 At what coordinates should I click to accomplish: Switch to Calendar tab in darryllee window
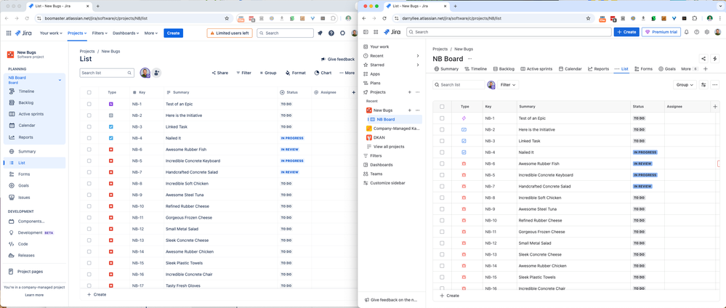click(x=570, y=69)
